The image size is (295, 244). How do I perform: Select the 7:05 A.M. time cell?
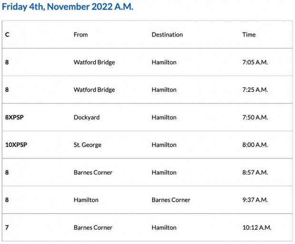pos(255,62)
